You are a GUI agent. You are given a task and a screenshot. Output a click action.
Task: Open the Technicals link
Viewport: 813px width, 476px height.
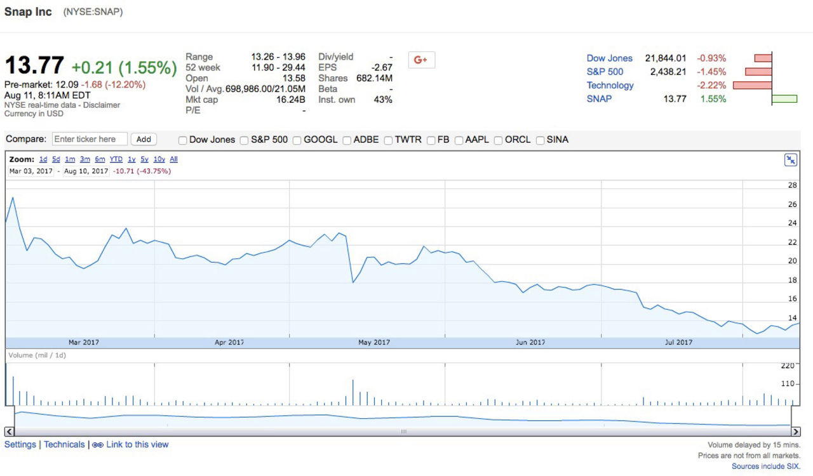[64, 445]
